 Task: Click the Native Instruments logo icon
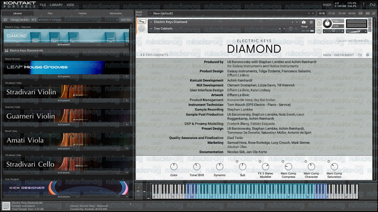(x=373, y=5)
